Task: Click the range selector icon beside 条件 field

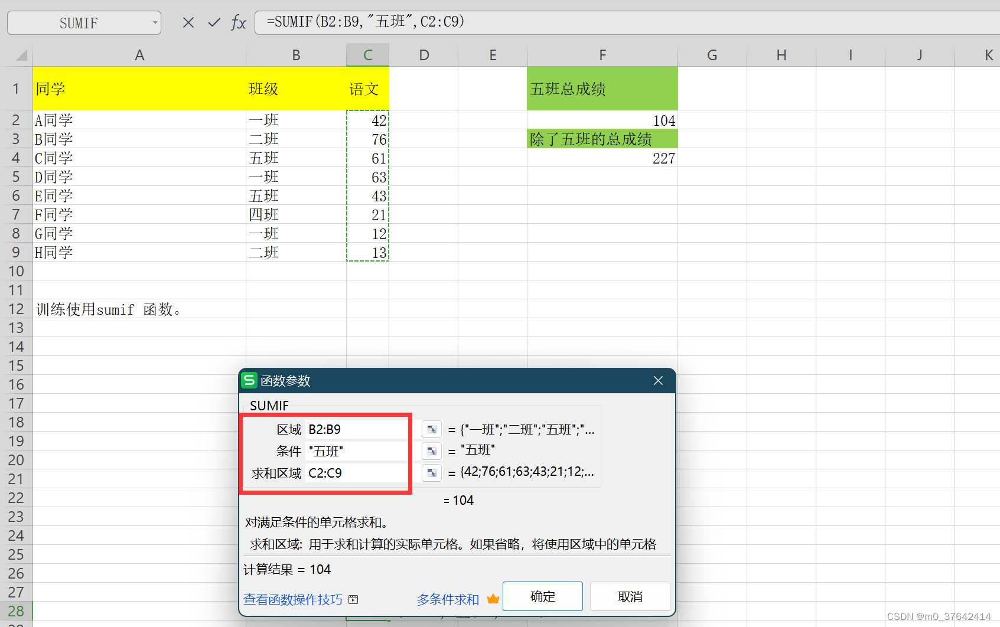Action: 431,450
